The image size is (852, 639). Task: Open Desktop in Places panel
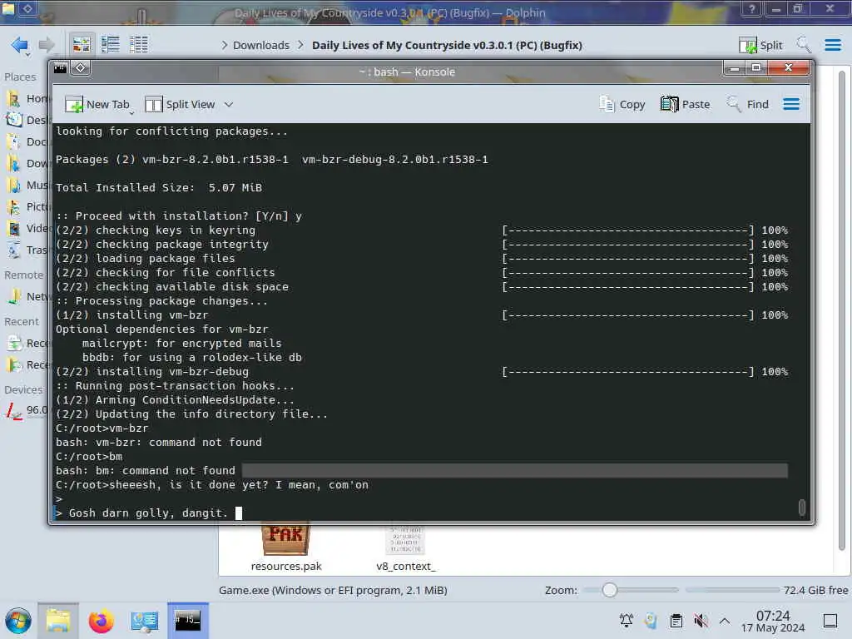[27, 120]
